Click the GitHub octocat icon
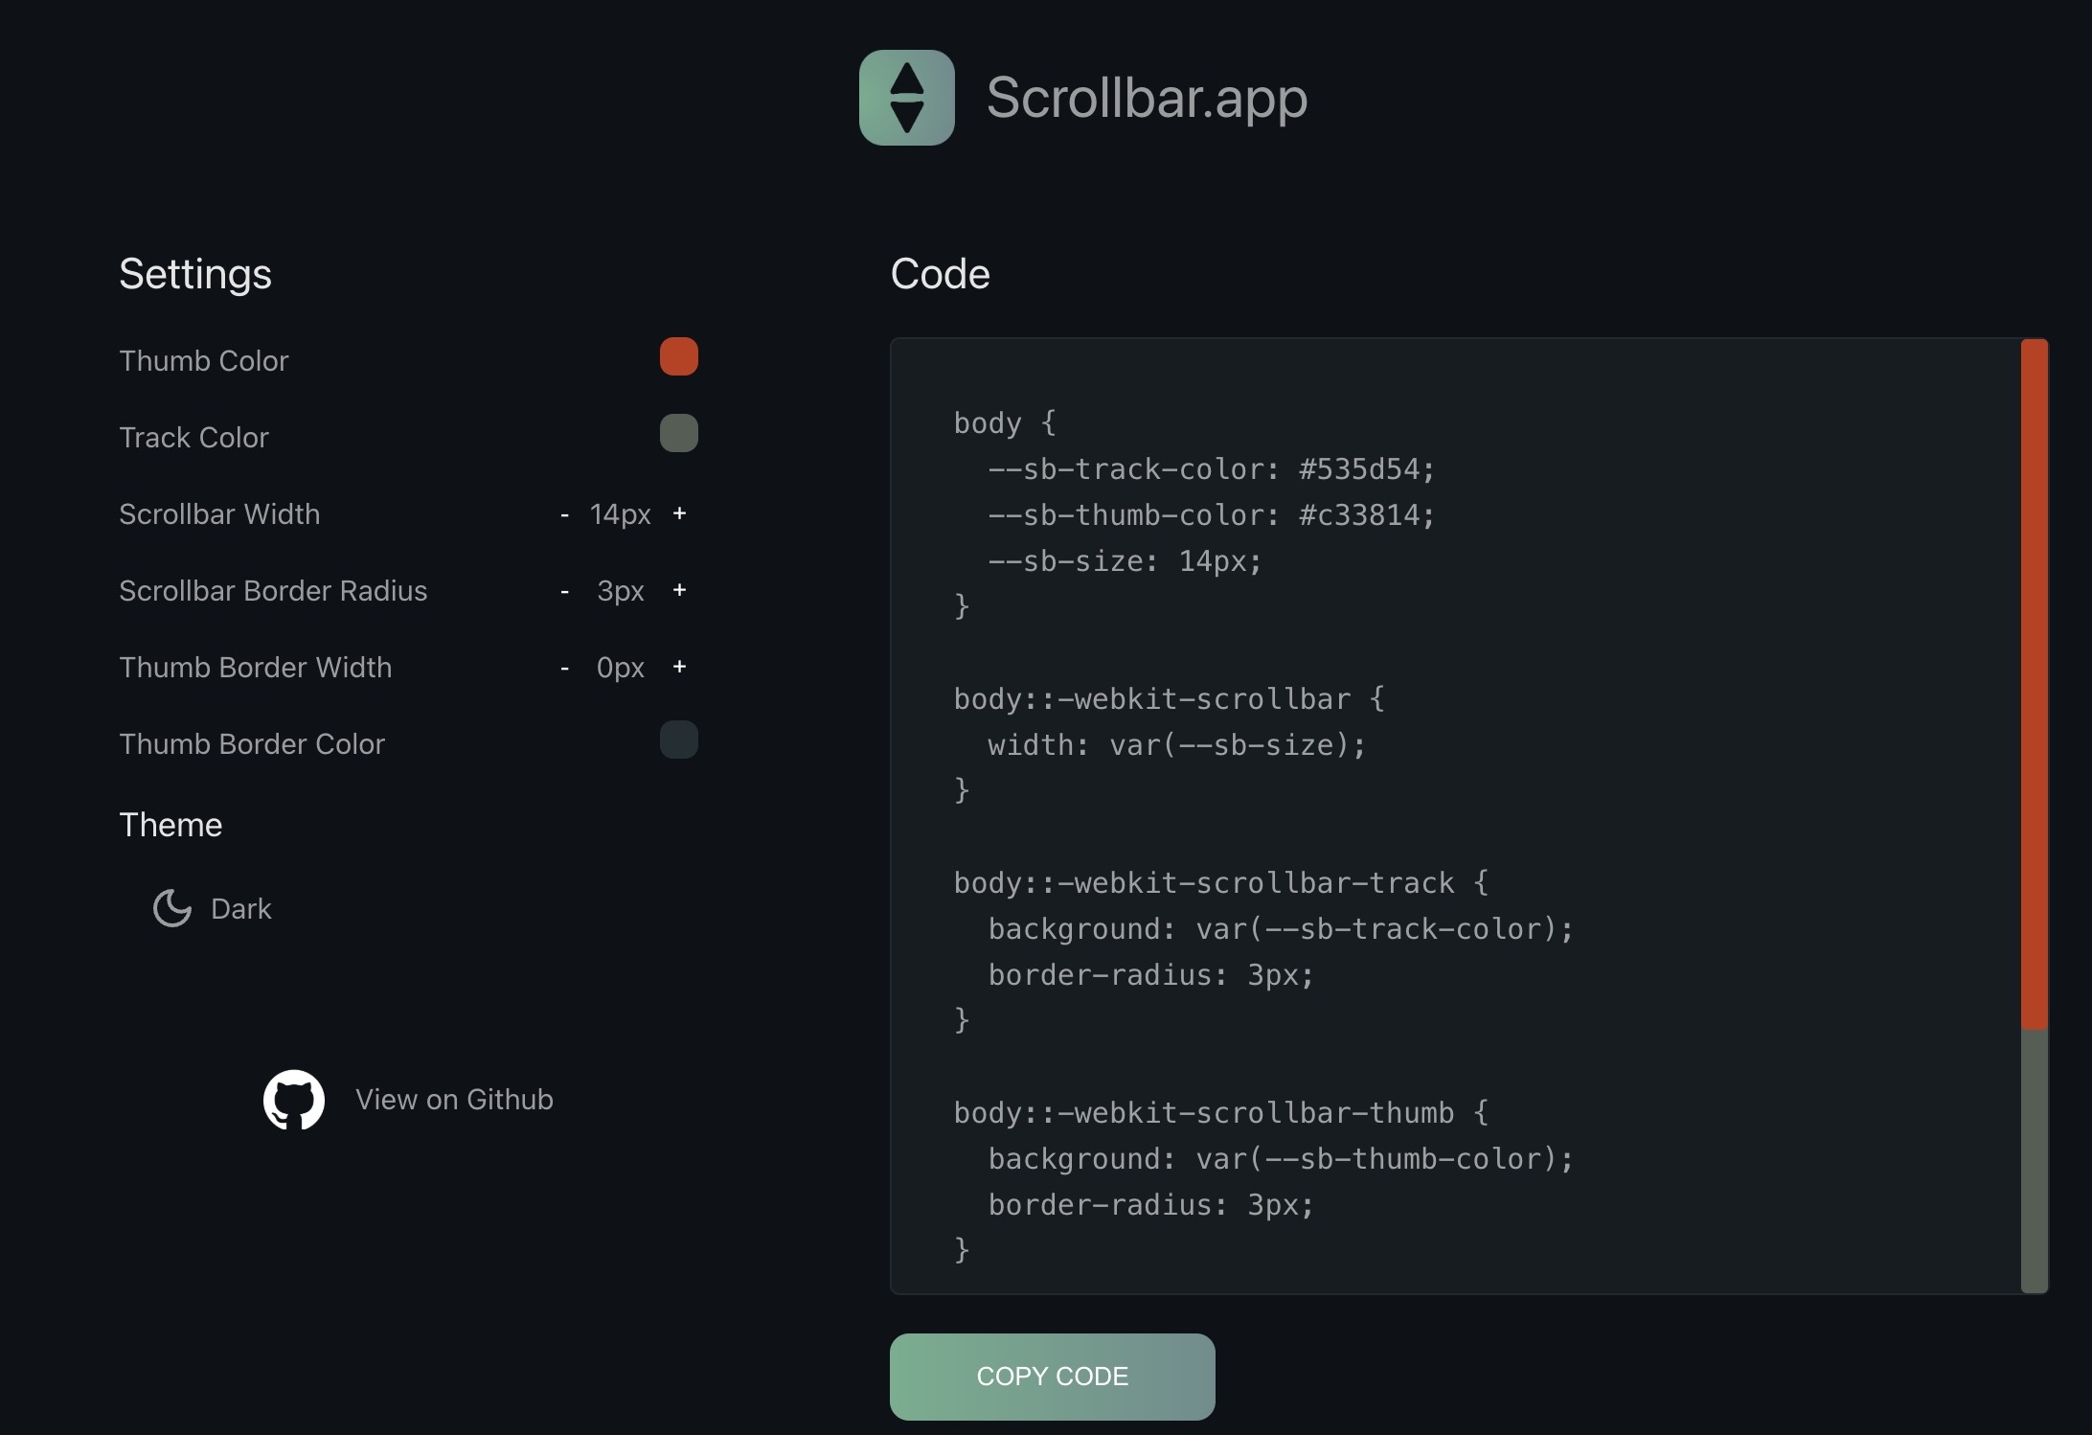Viewport: 2092px width, 1435px height. [x=294, y=1100]
